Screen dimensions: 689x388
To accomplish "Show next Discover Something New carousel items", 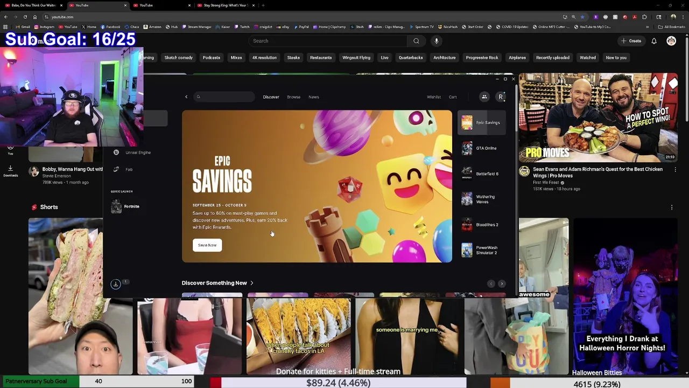I will point(502,283).
